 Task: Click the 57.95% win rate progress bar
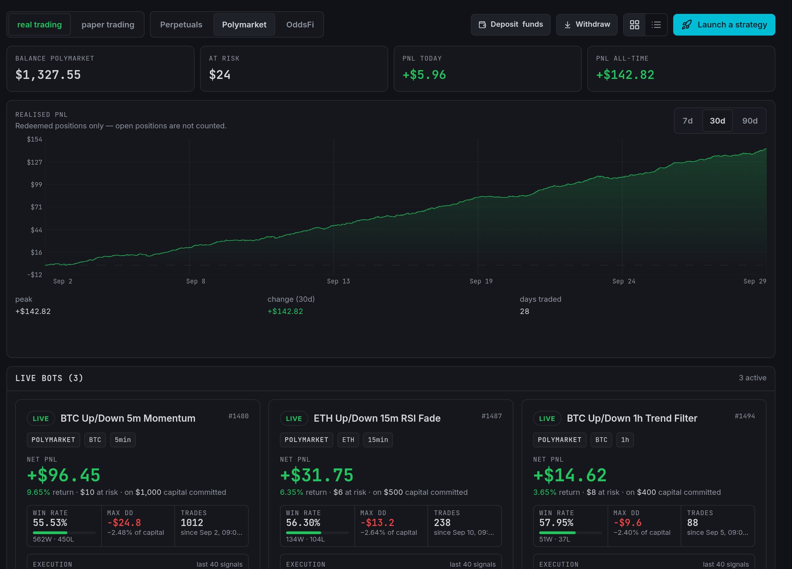(570, 533)
